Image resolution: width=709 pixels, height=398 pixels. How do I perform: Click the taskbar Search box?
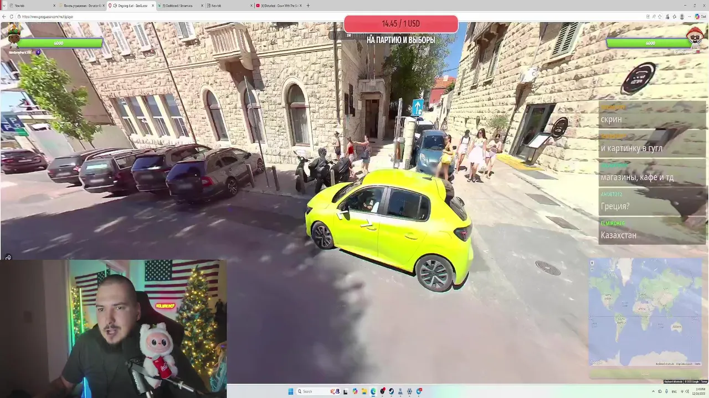318,391
